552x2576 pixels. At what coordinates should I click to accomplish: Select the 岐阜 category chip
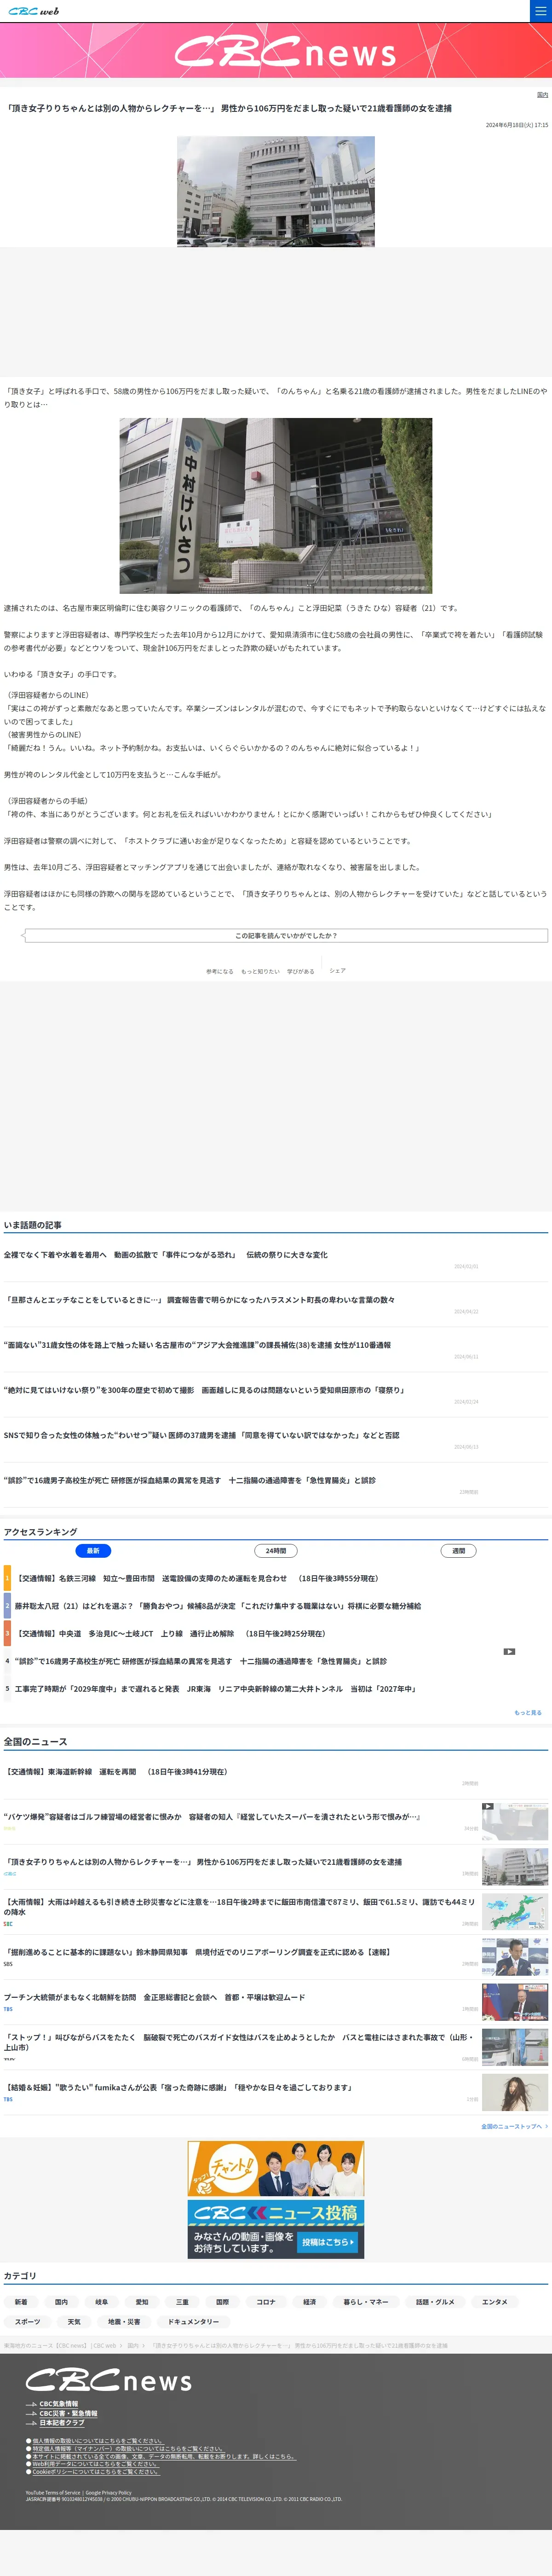point(101,2301)
